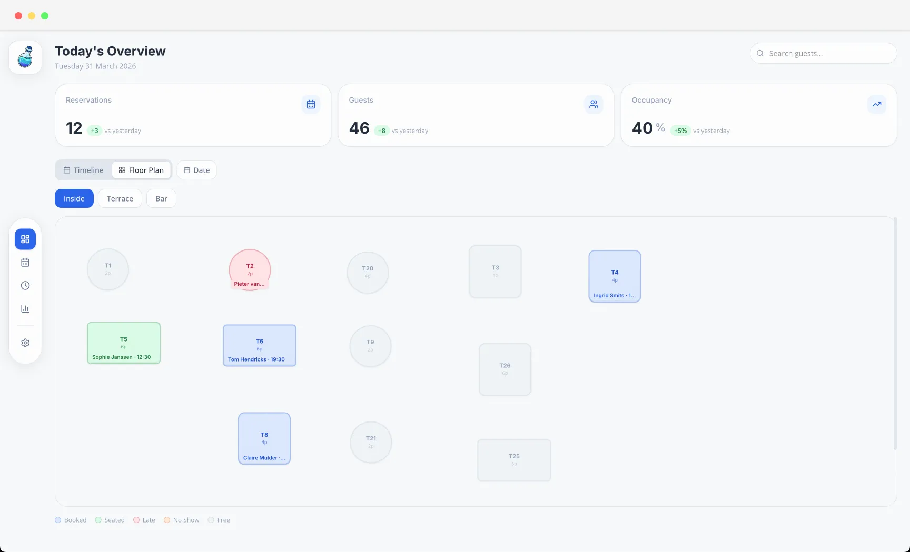Click the Occupancy trend arrow icon

[x=876, y=104]
